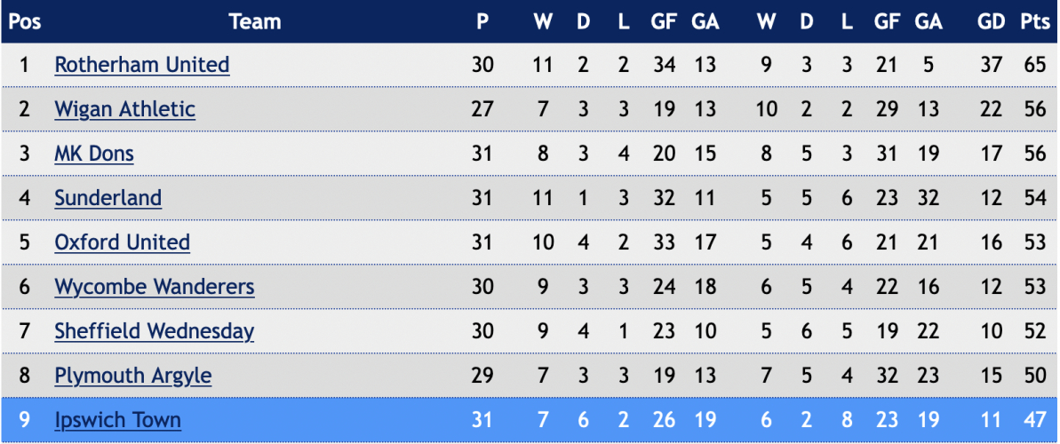Viewport: 1060px width, 444px height.
Task: Click Wigan Athletic's games played value 27
Action: coord(482,109)
